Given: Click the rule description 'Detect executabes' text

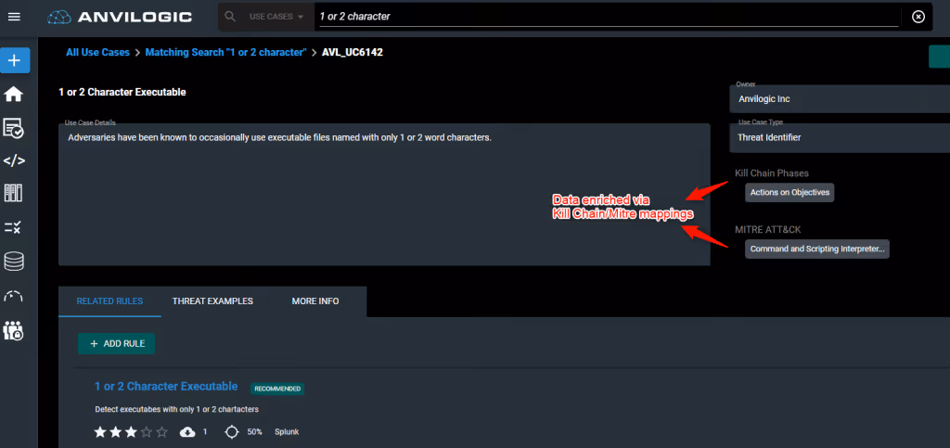Looking at the screenshot, I should click(x=177, y=409).
